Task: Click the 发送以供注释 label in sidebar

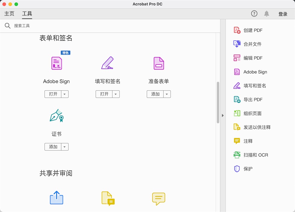Action: [x=257, y=127]
